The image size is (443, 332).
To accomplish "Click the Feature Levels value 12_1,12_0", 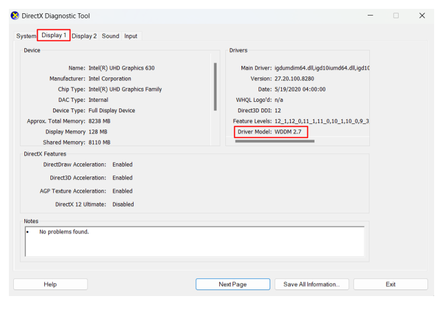I will (x=322, y=121).
